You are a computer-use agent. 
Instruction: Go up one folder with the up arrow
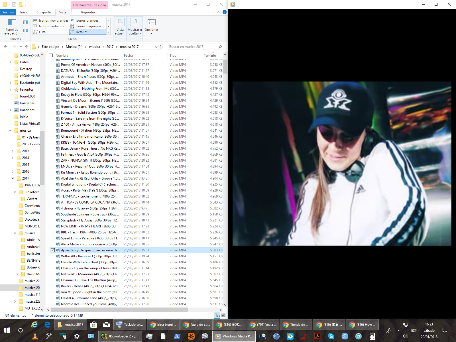[27, 47]
